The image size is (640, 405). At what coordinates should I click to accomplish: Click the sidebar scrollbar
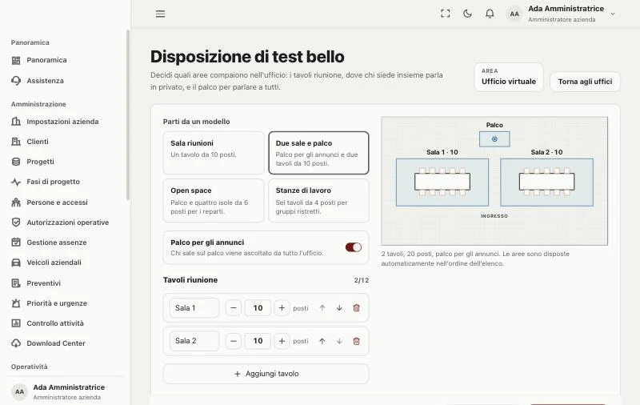click(x=128, y=115)
